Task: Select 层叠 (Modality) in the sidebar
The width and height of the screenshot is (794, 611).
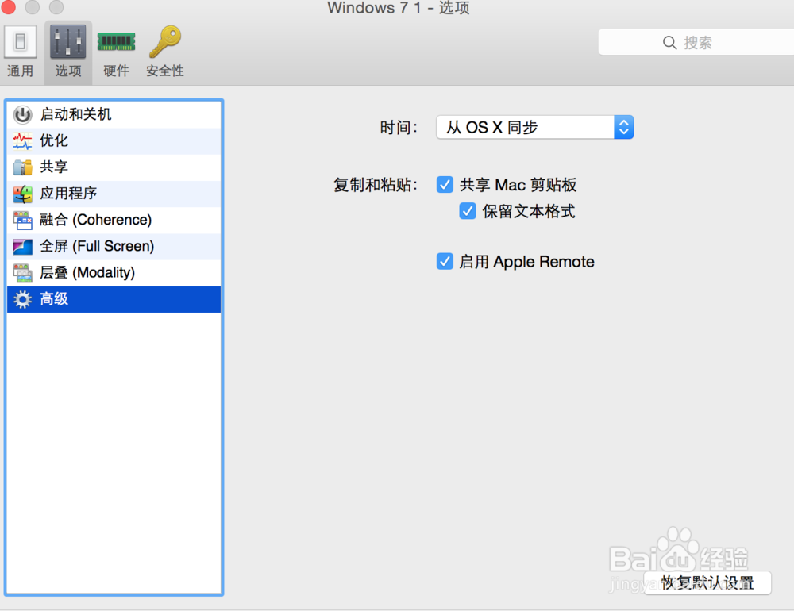Action: [x=114, y=273]
